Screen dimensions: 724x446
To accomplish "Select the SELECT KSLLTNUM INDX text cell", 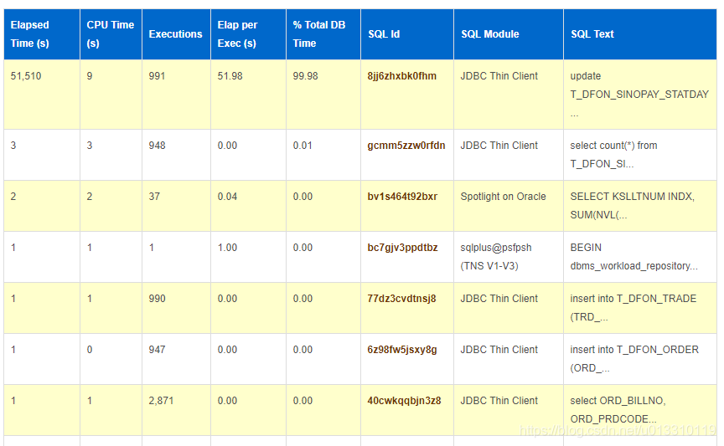I will tap(640, 206).
